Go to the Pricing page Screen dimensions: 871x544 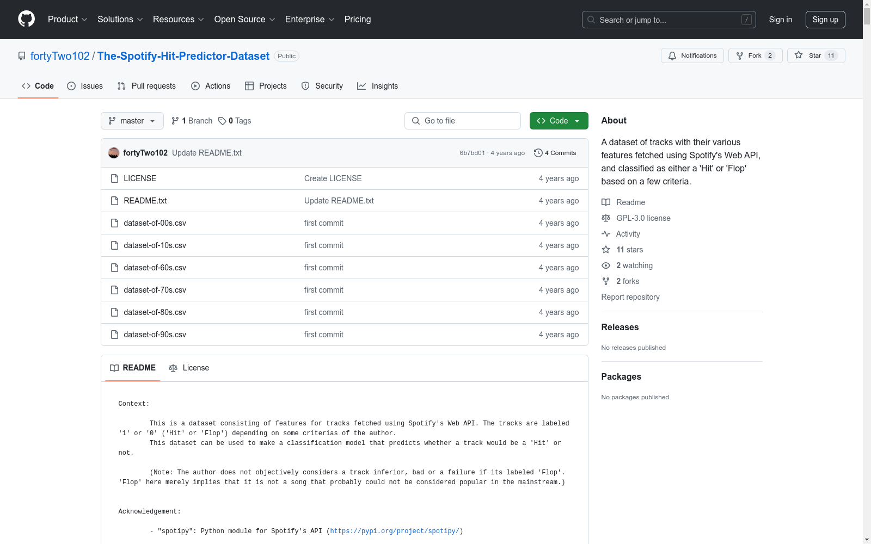coord(358,19)
